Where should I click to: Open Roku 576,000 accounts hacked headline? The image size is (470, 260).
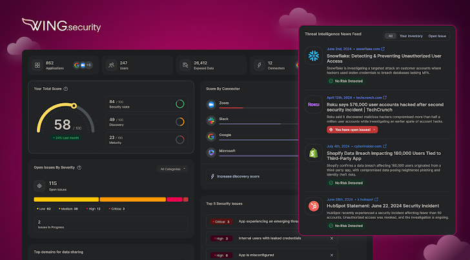pos(385,107)
